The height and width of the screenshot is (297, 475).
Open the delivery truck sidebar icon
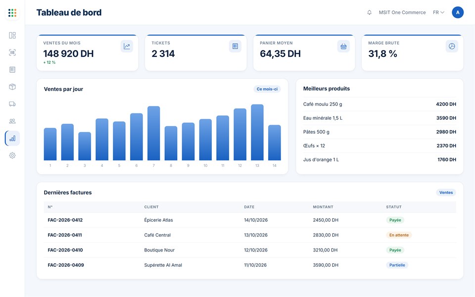click(12, 104)
